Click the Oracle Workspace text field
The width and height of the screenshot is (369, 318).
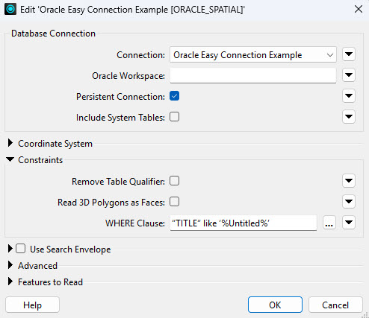[253, 75]
